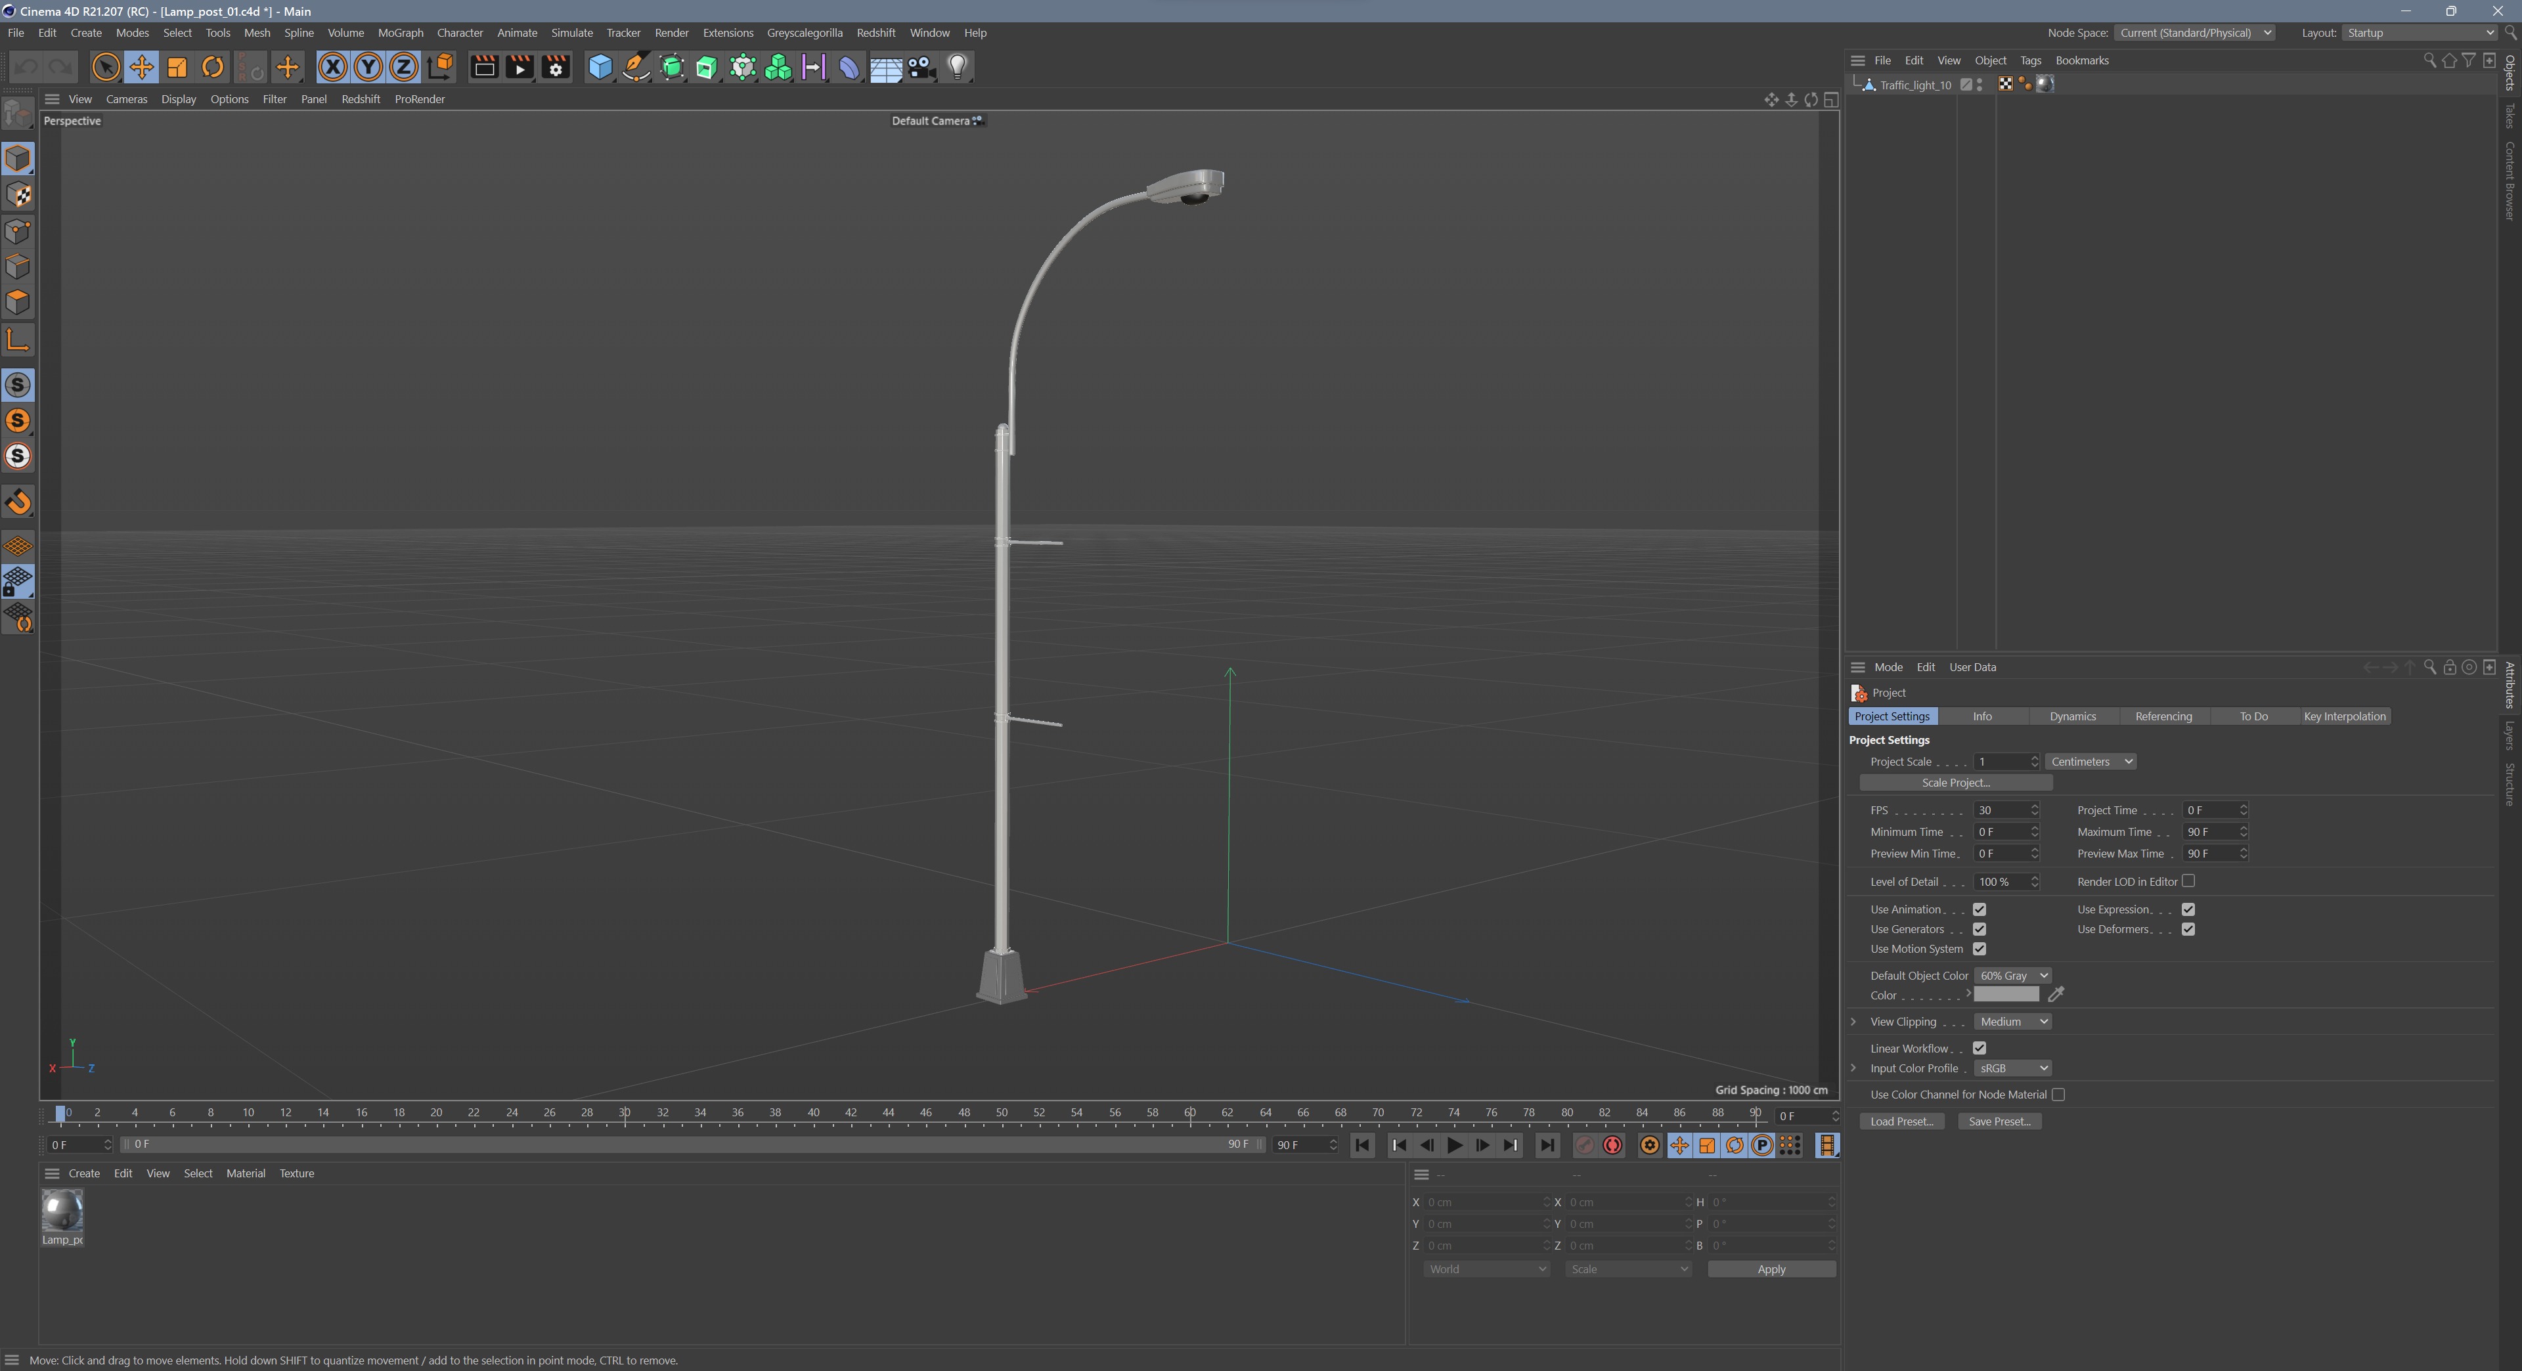Viewport: 2522px width, 1371px height.
Task: Click the Apply button in coordinates panel
Action: click(1771, 1269)
